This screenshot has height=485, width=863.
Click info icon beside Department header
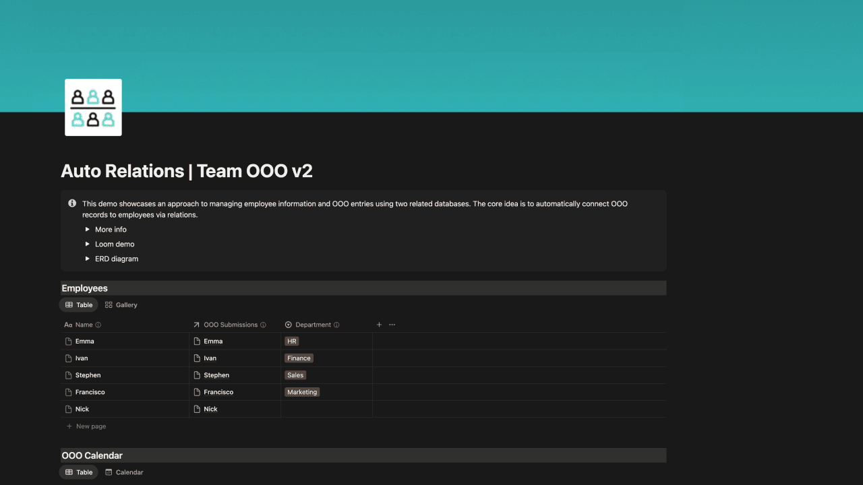click(x=336, y=325)
